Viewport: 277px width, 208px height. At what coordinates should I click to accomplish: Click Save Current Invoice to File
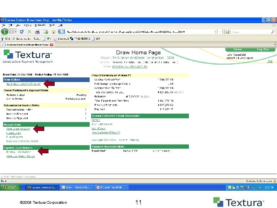[22, 141]
